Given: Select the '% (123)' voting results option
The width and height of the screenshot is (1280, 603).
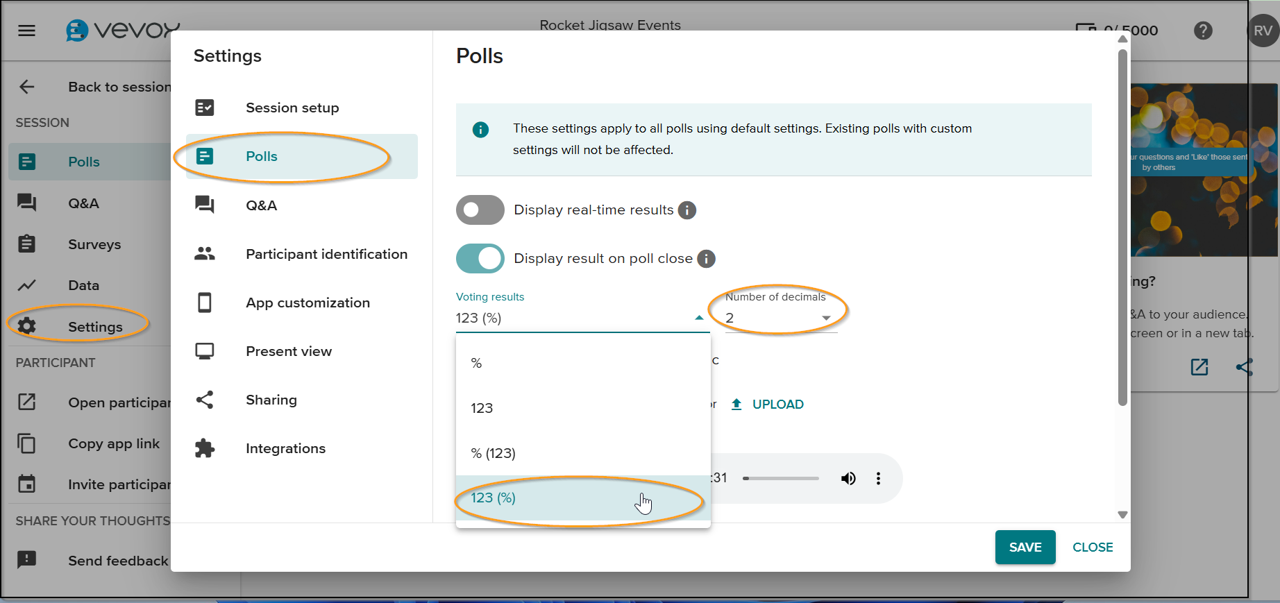Looking at the screenshot, I should 493,453.
